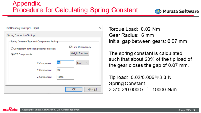Click the Z Component field showing 10000
This screenshot has width=201, height=113.
tap(65, 77)
